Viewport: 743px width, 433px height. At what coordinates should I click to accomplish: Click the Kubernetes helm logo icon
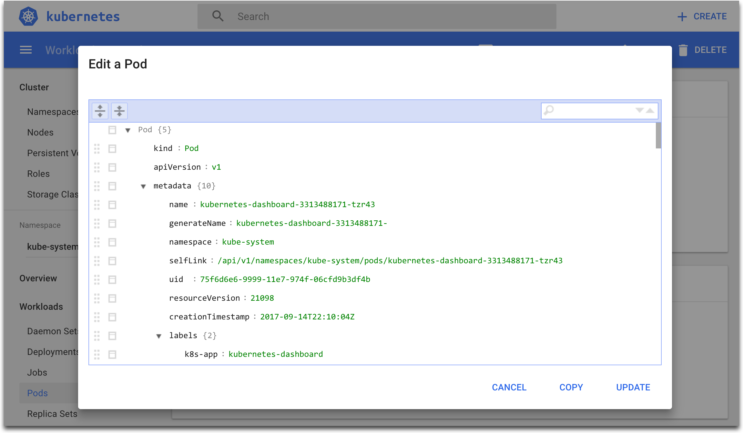tap(28, 16)
